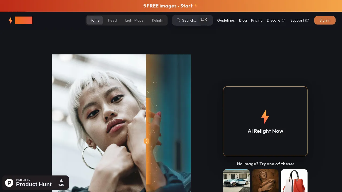Open the Pricing page

[x=256, y=20]
